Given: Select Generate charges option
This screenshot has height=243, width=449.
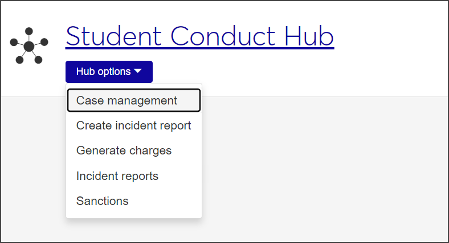Looking at the screenshot, I should [x=124, y=150].
